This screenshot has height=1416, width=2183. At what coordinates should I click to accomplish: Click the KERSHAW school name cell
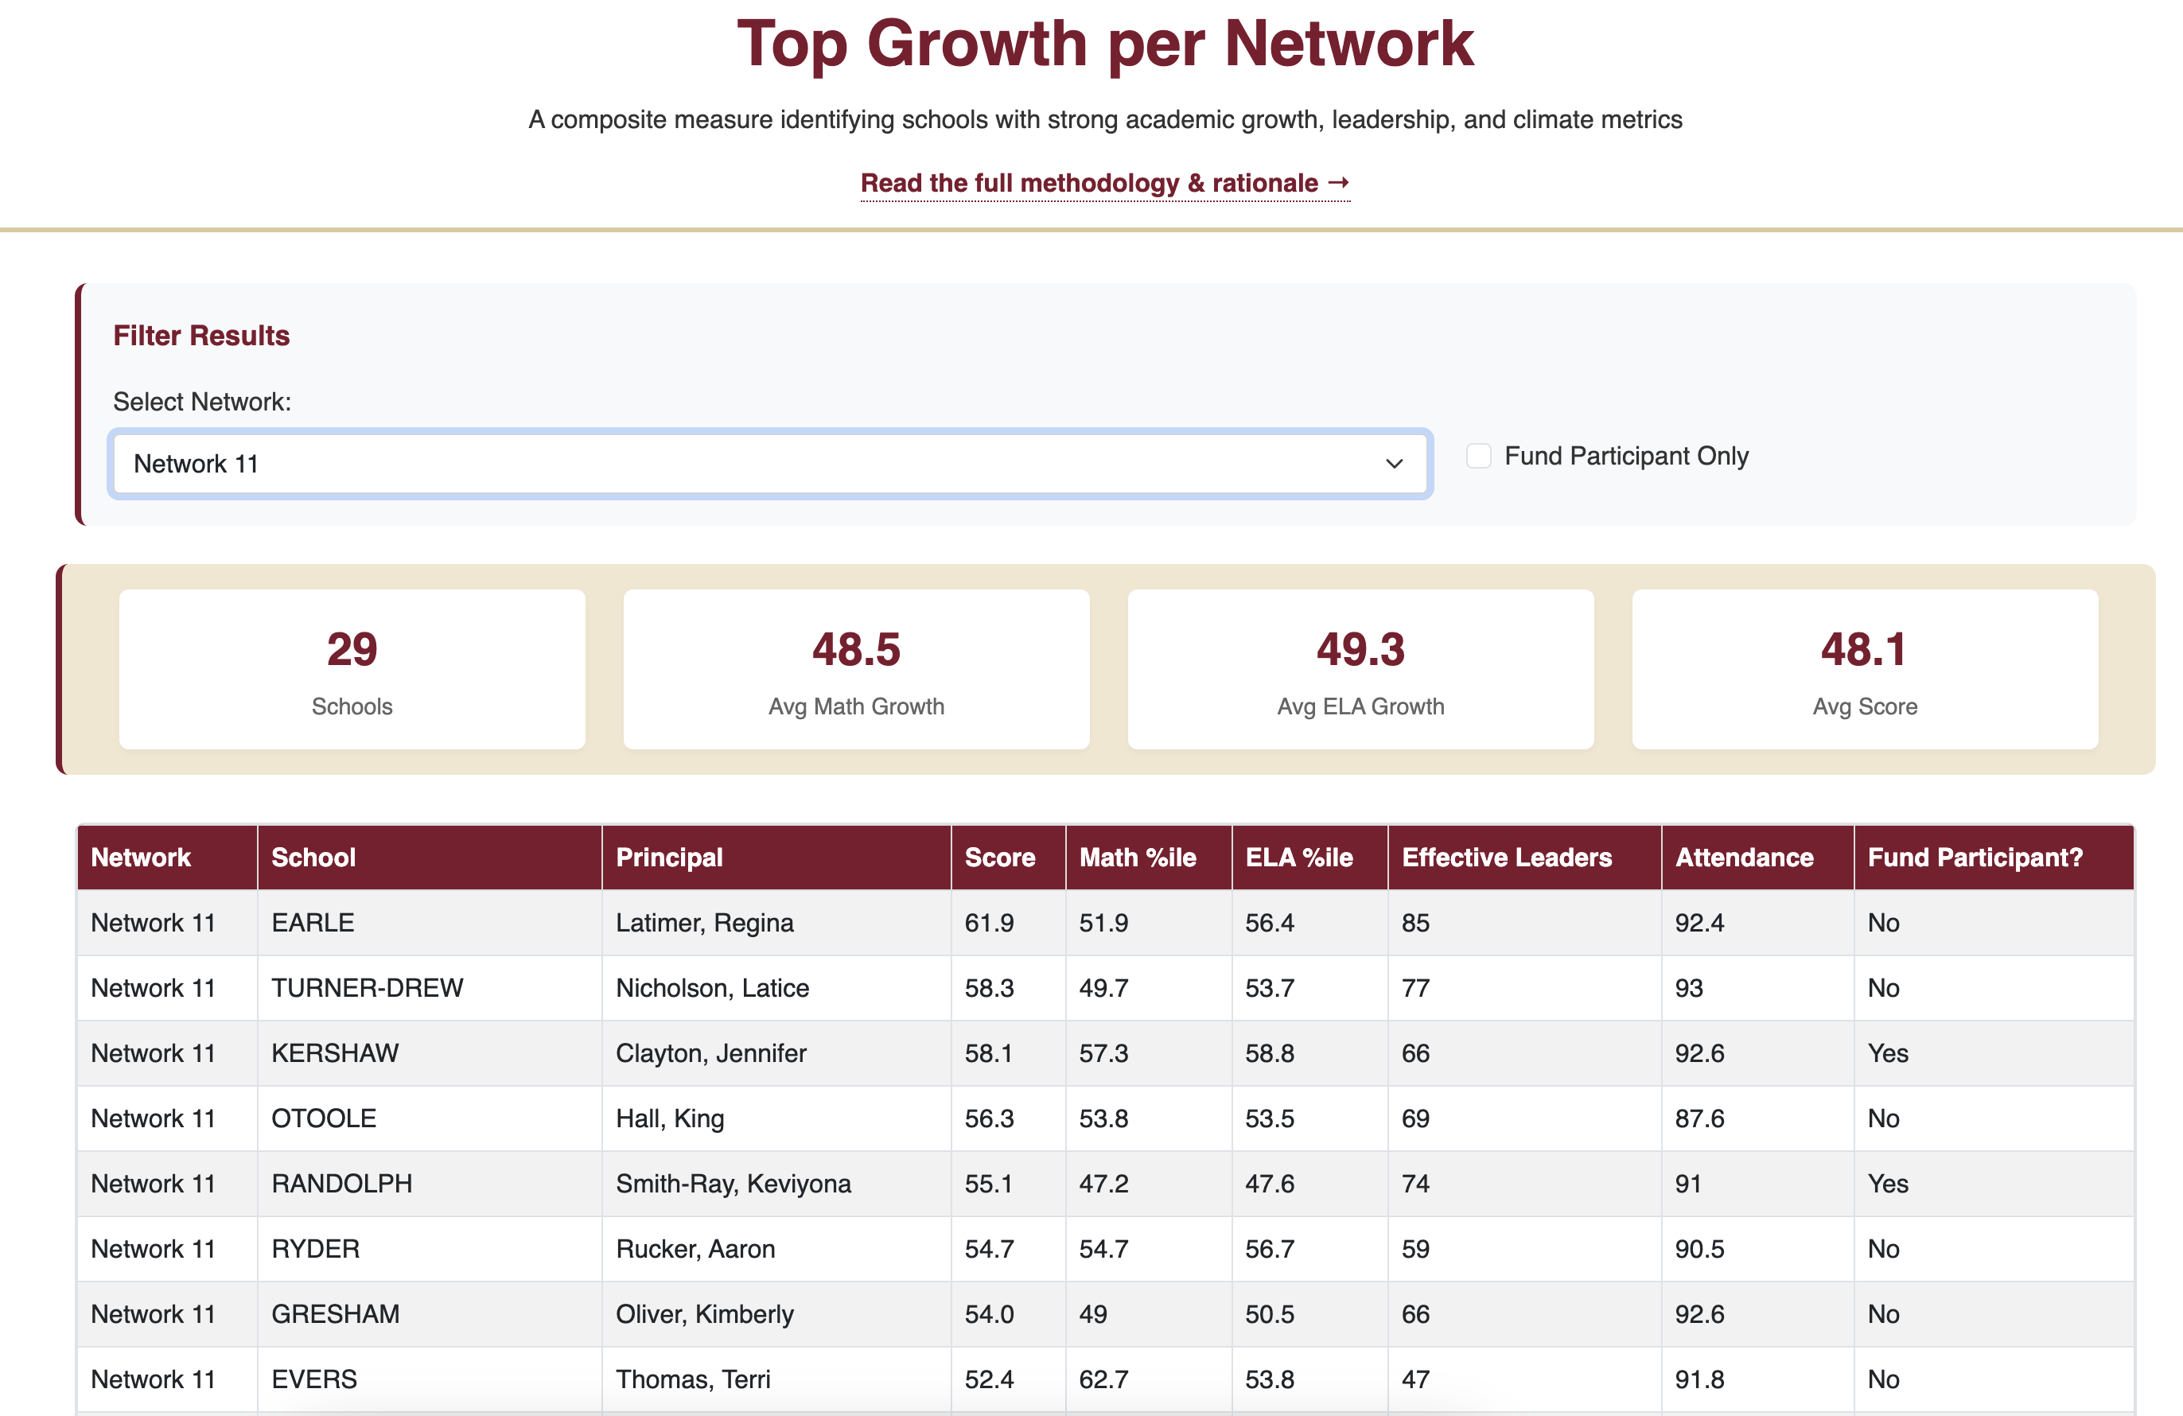pos(335,1052)
